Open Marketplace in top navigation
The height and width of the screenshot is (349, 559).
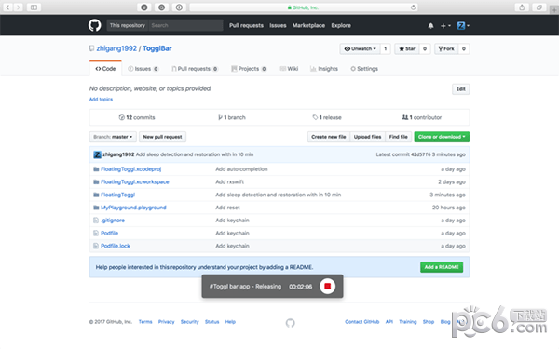point(308,26)
